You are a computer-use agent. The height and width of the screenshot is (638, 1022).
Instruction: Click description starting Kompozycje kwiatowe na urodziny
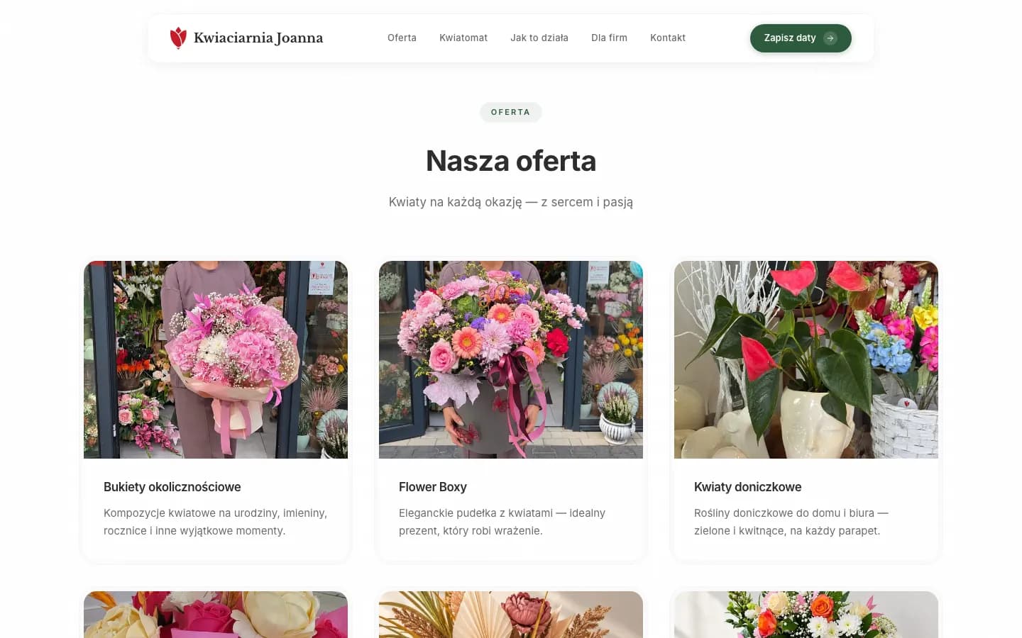click(216, 522)
